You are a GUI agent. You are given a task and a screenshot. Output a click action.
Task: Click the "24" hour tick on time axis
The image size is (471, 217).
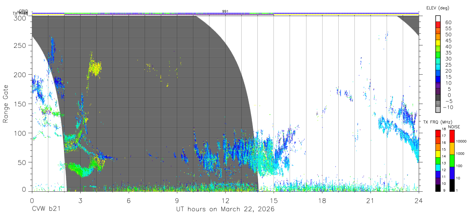pyautogui.click(x=419, y=200)
